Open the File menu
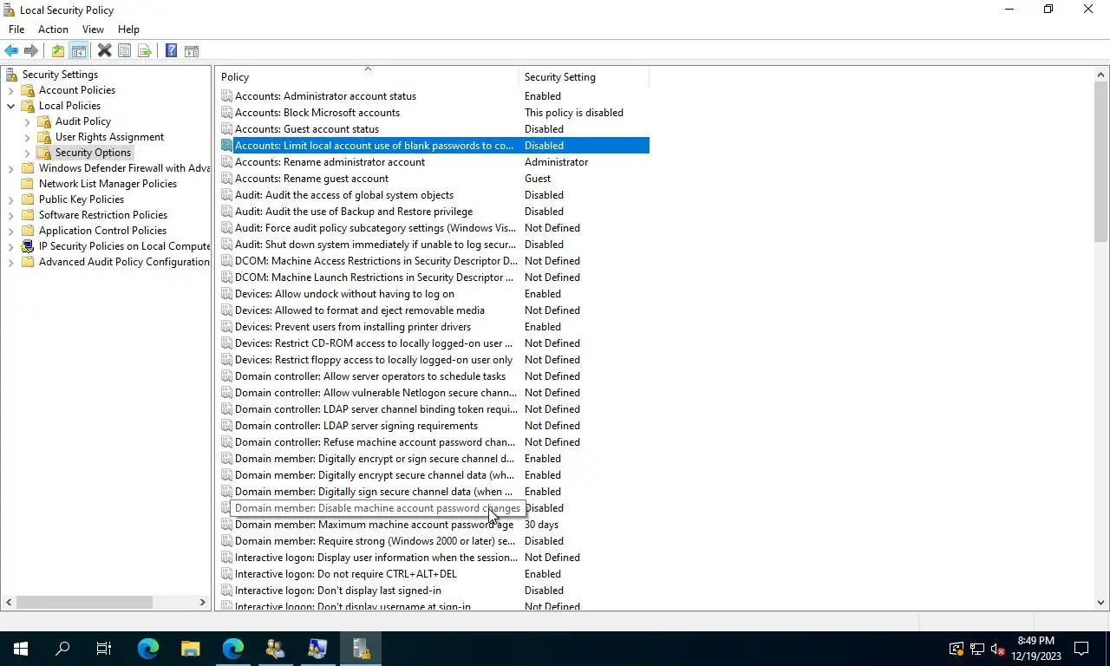Screen dimensions: 1110x666 16,29
